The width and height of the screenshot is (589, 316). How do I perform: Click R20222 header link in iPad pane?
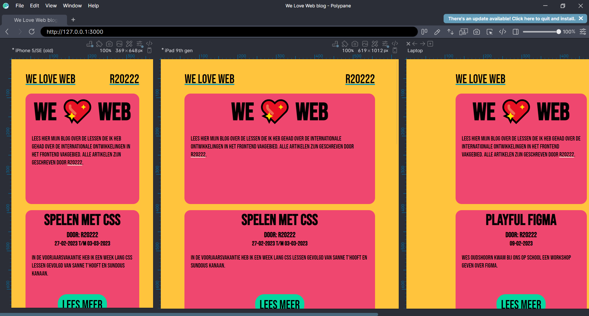(360, 79)
